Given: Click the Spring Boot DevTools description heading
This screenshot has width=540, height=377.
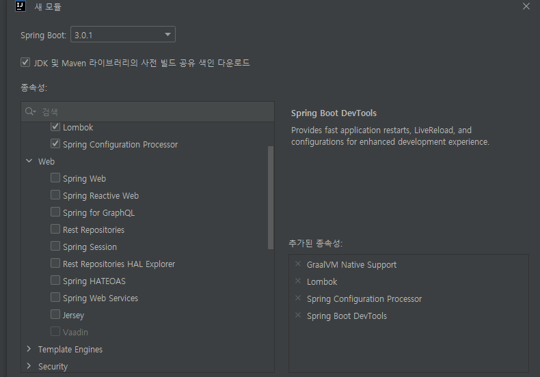Looking at the screenshot, I should (x=334, y=113).
